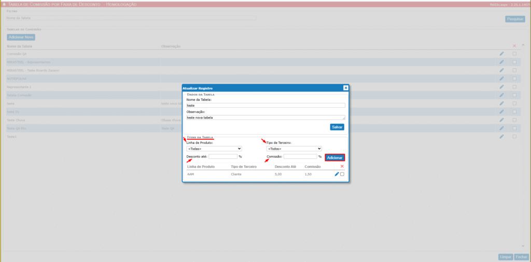Open edit pencil for Comissão QA row
This screenshot has width=531, height=262.
[501, 54]
